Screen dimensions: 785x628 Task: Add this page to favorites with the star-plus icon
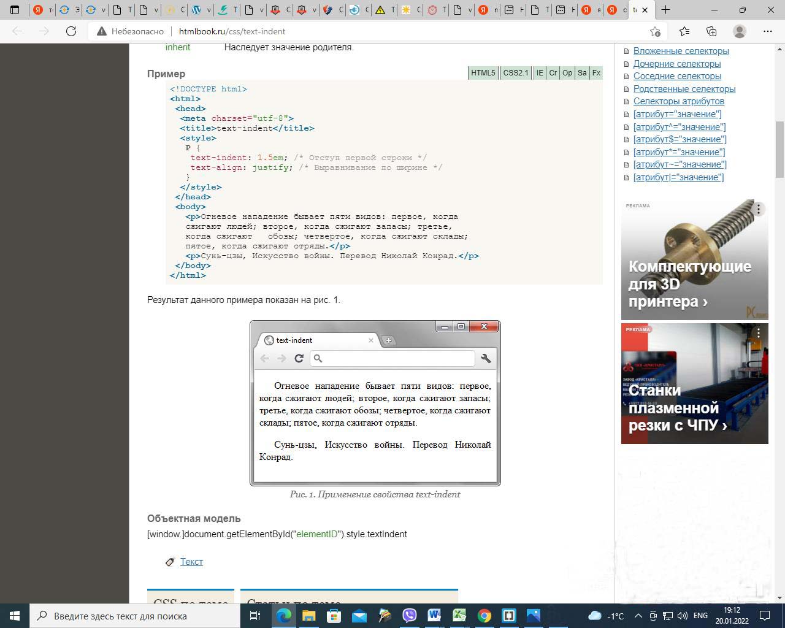click(655, 31)
